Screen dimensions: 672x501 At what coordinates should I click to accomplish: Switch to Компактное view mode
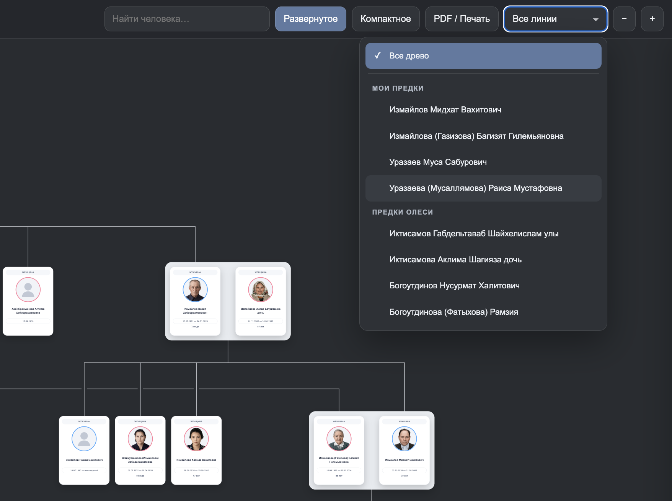point(386,19)
